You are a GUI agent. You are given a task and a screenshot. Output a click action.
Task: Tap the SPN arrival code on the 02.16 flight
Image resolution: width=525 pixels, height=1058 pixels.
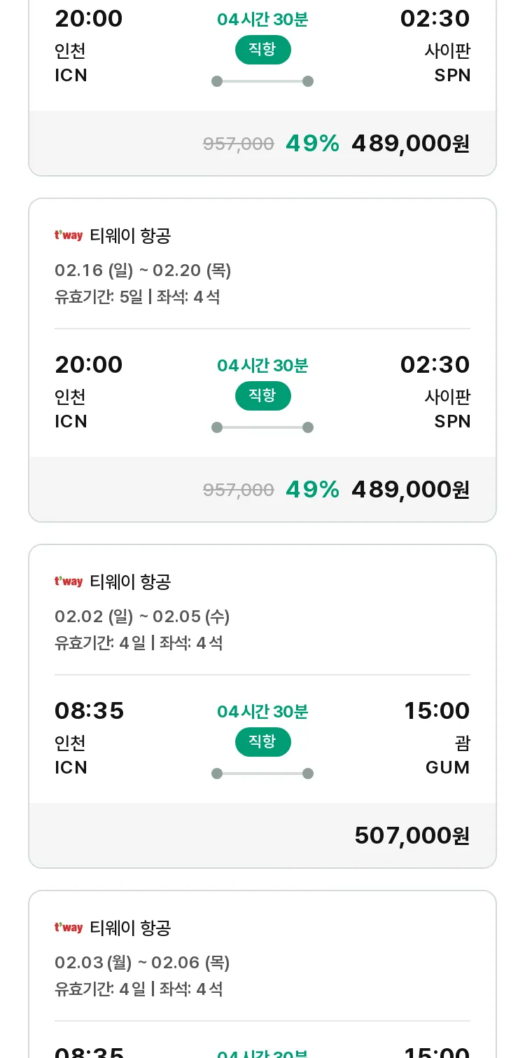(x=452, y=422)
